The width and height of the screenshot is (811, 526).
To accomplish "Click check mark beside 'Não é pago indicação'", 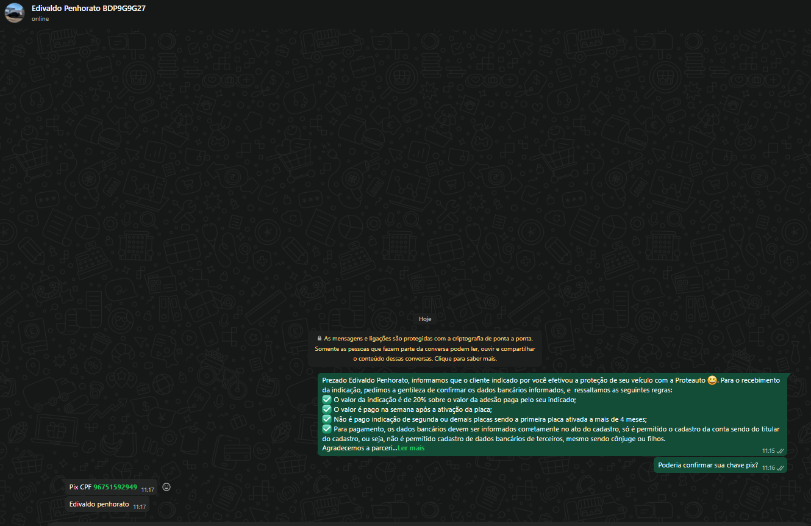I will click(x=326, y=419).
